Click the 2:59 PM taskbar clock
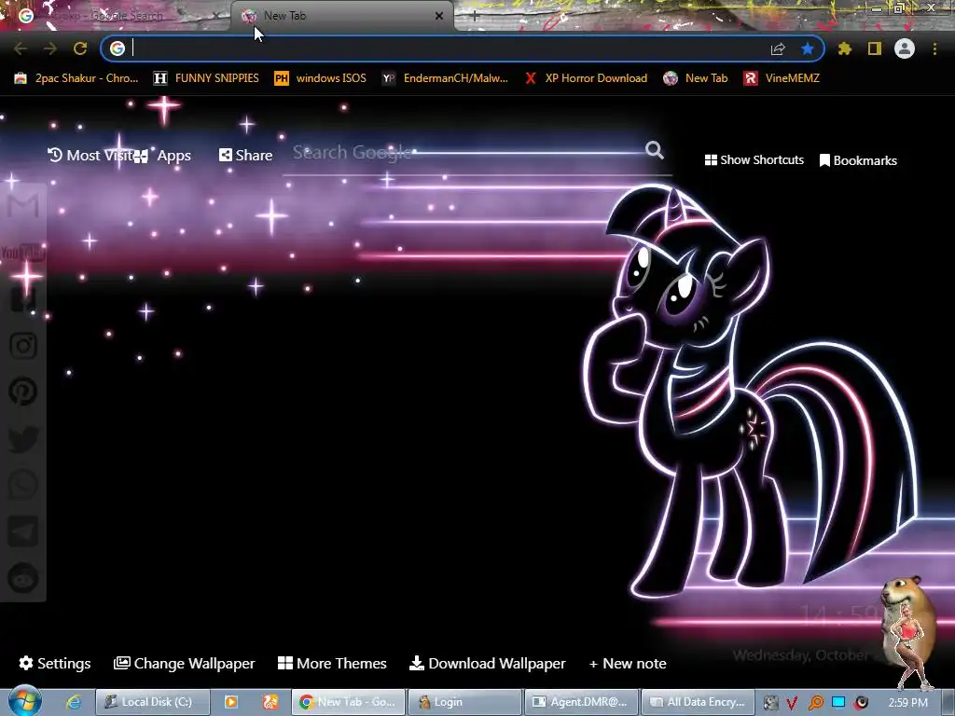This screenshot has width=955, height=716. tap(908, 703)
